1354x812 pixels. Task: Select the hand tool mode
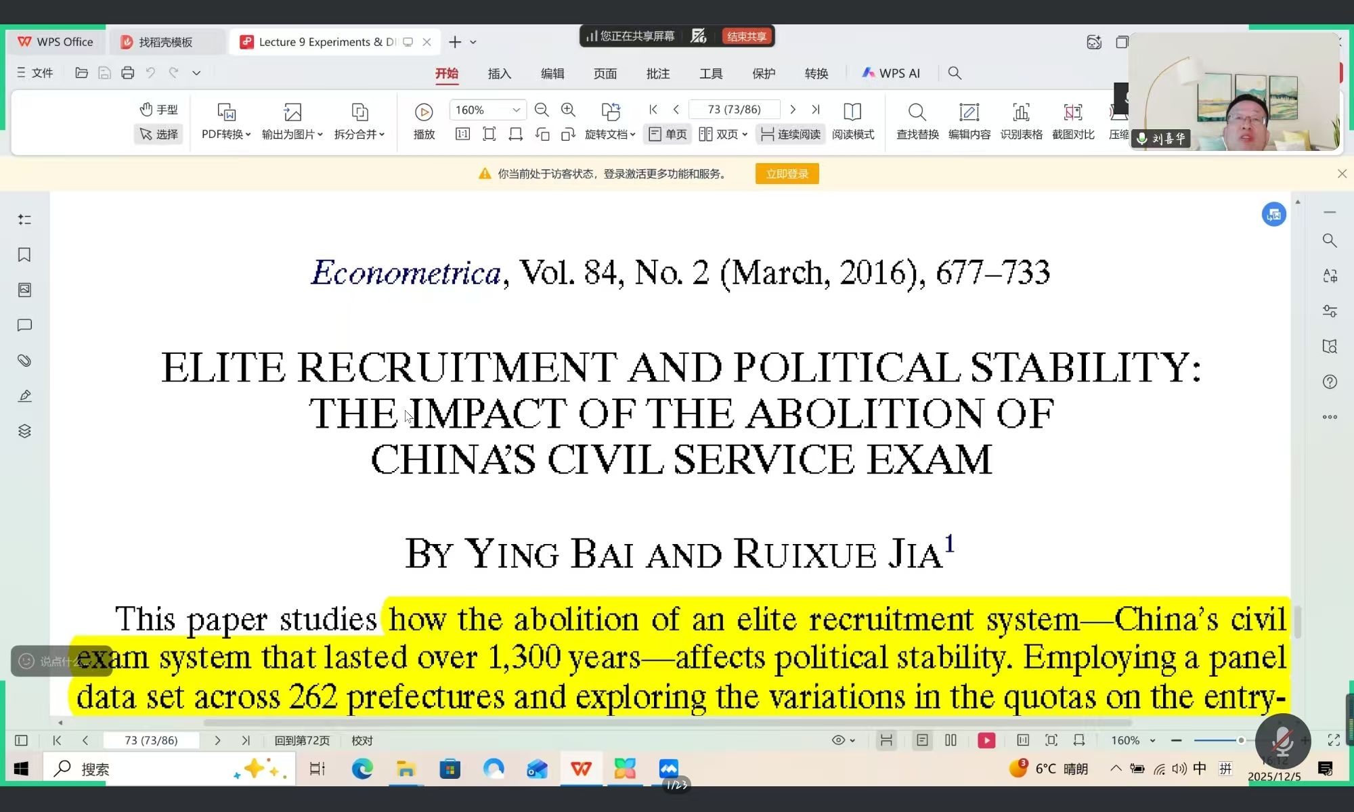(159, 110)
